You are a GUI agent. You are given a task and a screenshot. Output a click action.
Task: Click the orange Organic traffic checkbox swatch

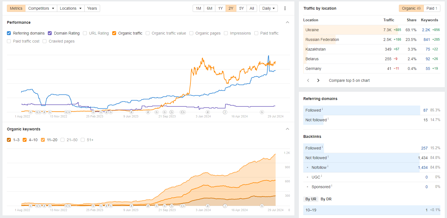pyautogui.click(x=114, y=33)
